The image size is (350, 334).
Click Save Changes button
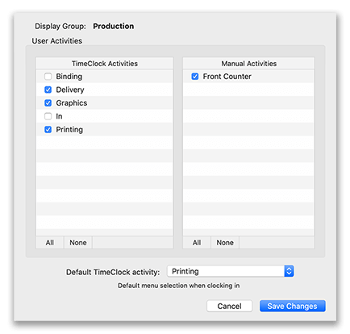[293, 306]
